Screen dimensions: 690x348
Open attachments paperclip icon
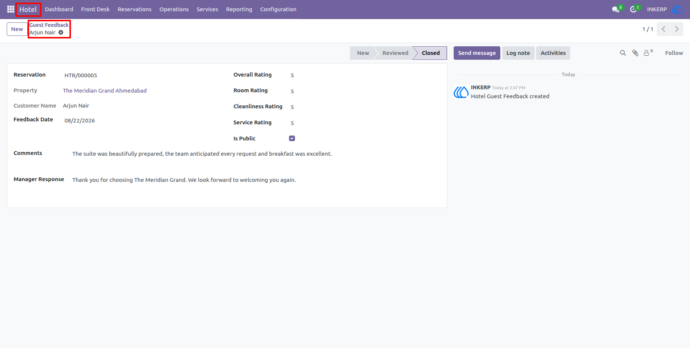[x=635, y=53]
